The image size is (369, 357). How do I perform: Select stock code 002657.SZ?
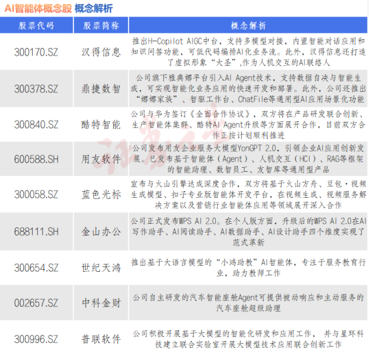[36, 303]
